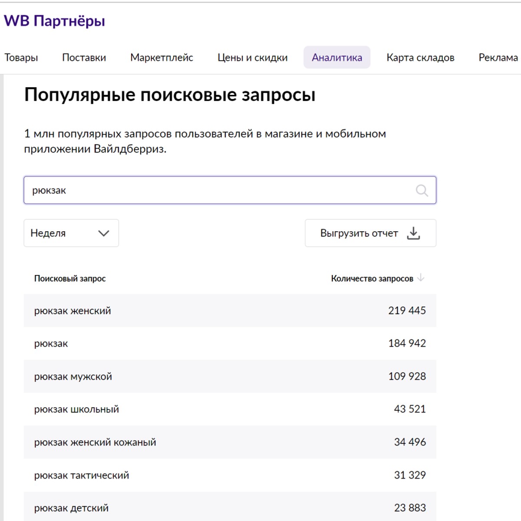Click the value 31 329
Image resolution: width=521 pixels, height=521 pixels.
tap(410, 475)
